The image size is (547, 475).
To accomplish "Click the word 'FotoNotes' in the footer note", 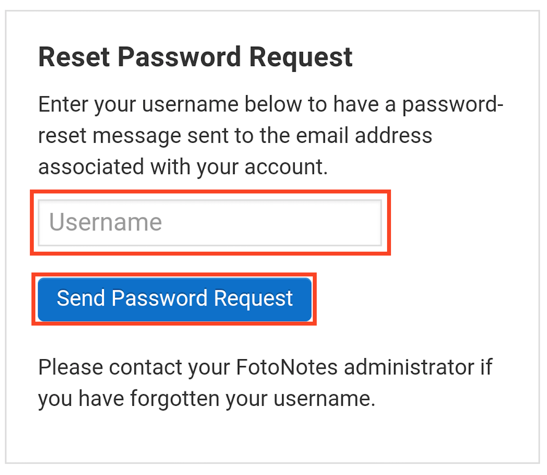I will pyautogui.click(x=287, y=368).
